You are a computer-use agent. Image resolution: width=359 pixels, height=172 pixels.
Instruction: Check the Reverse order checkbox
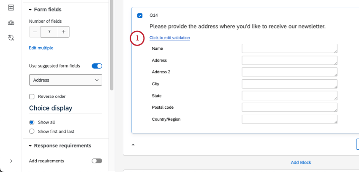tap(32, 96)
